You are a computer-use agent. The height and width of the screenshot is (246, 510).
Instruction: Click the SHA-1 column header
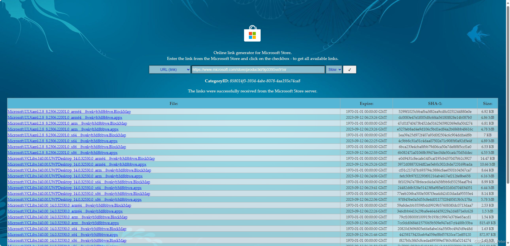[435, 104]
